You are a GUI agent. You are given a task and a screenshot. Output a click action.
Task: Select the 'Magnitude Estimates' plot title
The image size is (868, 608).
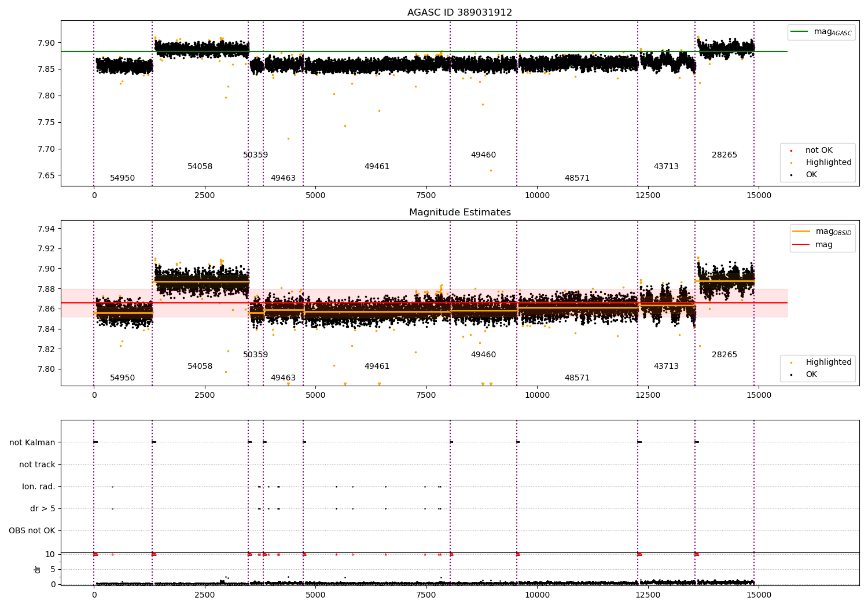(x=459, y=212)
